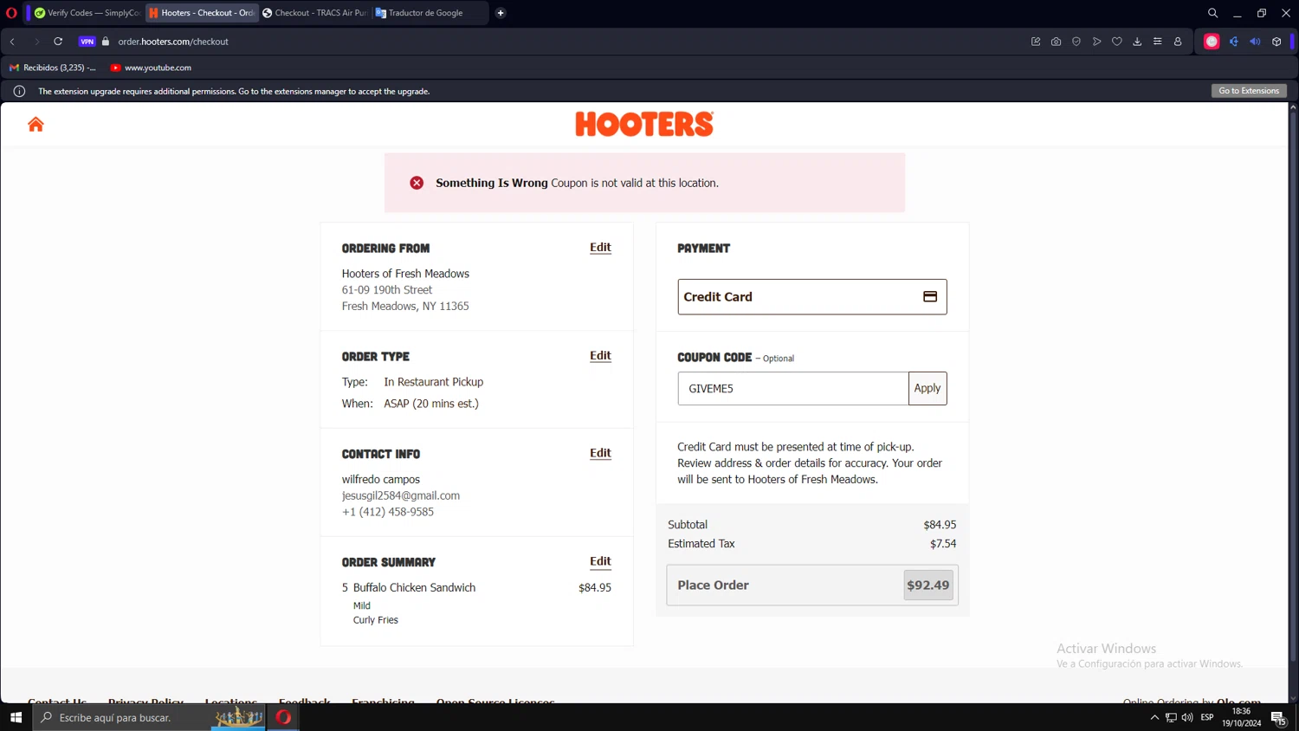Go back with the browser back arrow
Image resolution: width=1299 pixels, height=731 pixels.
(13, 42)
